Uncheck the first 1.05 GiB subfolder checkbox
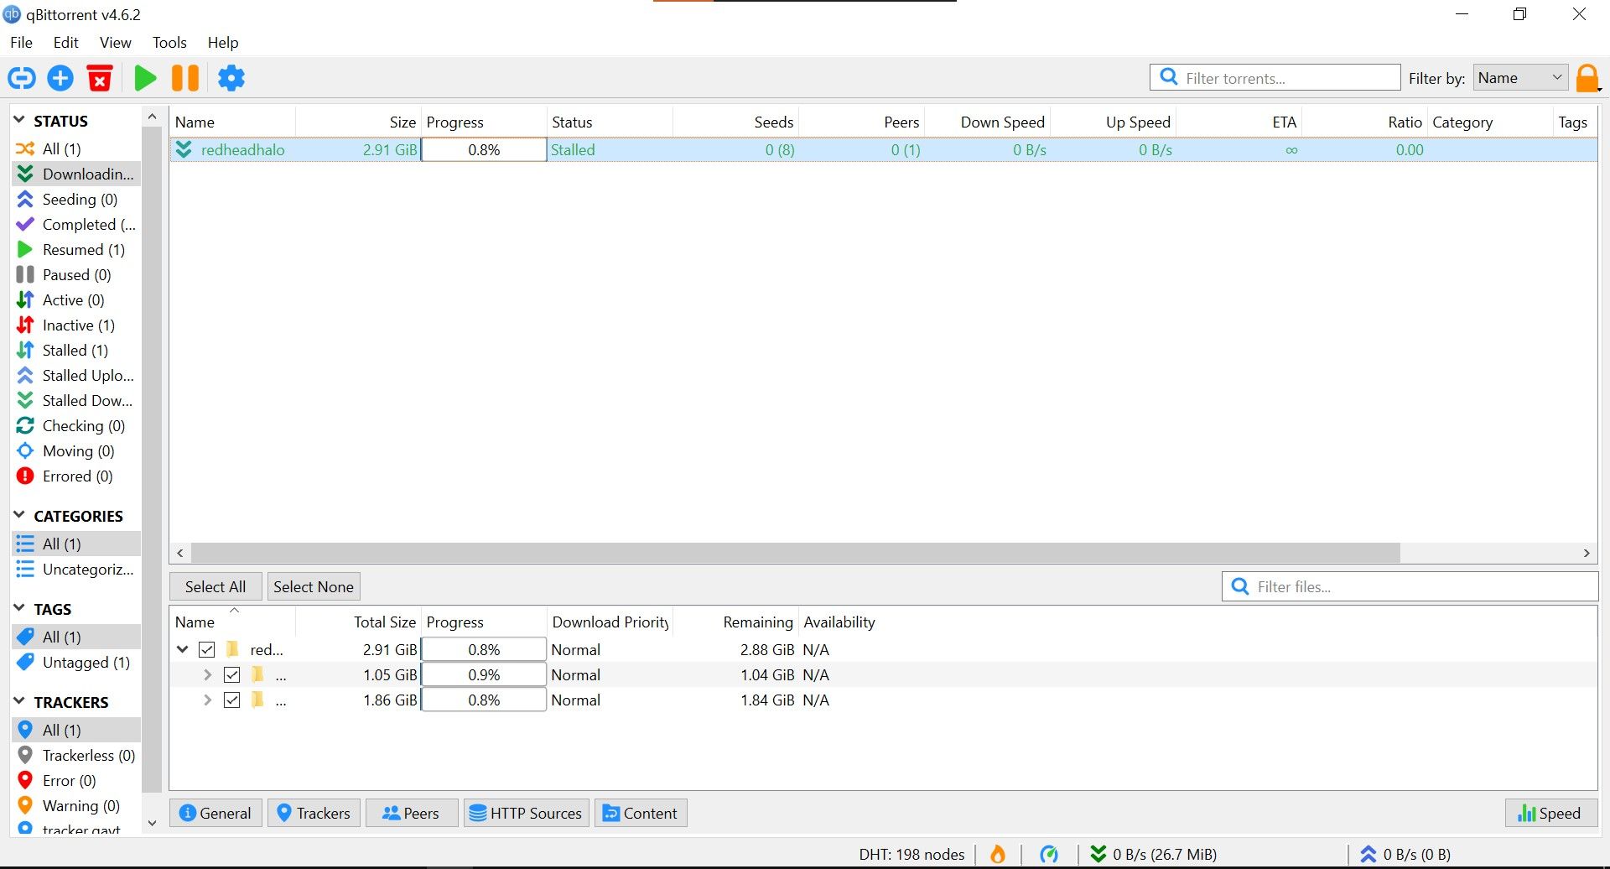 [x=232, y=674]
